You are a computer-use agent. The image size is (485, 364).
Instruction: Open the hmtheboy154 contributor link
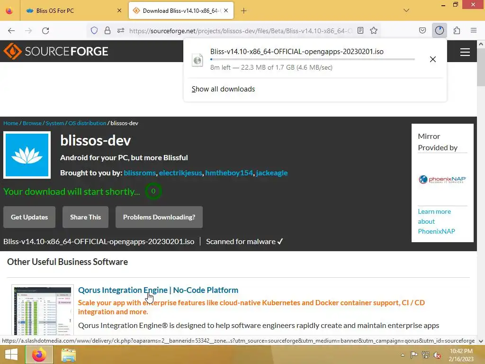(229, 173)
